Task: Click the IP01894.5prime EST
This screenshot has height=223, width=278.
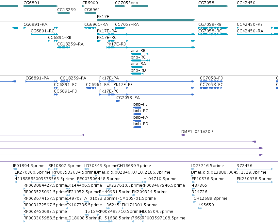Action: click(15, 169)
